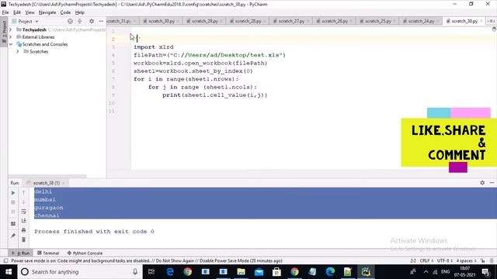The image size is (497, 279).
Task: Pin the Run tab with pin icon
Action: click(13, 236)
